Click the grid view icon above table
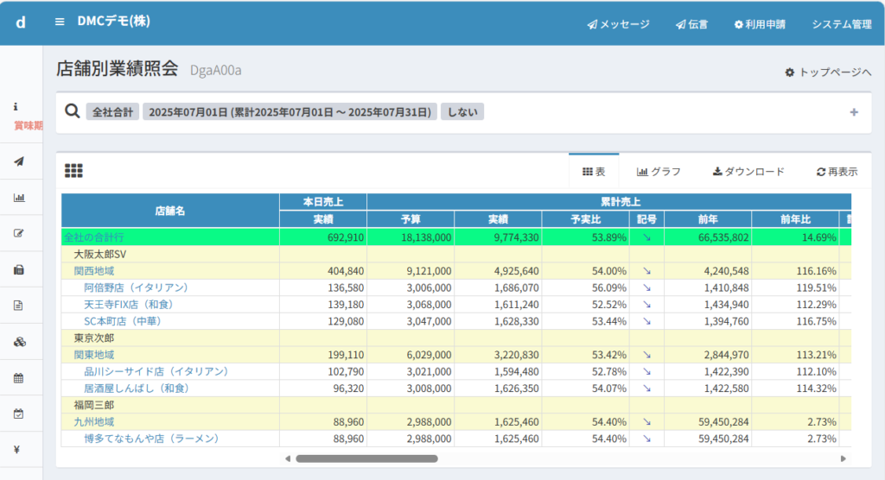This screenshot has height=480, width=885. click(x=73, y=171)
